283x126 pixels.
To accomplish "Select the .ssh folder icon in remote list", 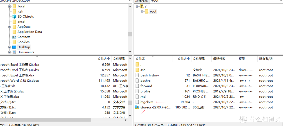I will coord(137,70).
